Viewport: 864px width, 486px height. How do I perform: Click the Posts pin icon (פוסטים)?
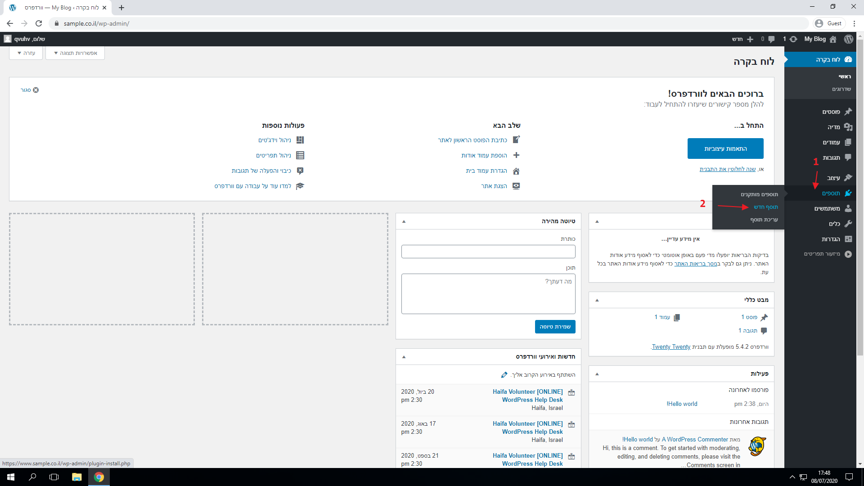point(848,112)
